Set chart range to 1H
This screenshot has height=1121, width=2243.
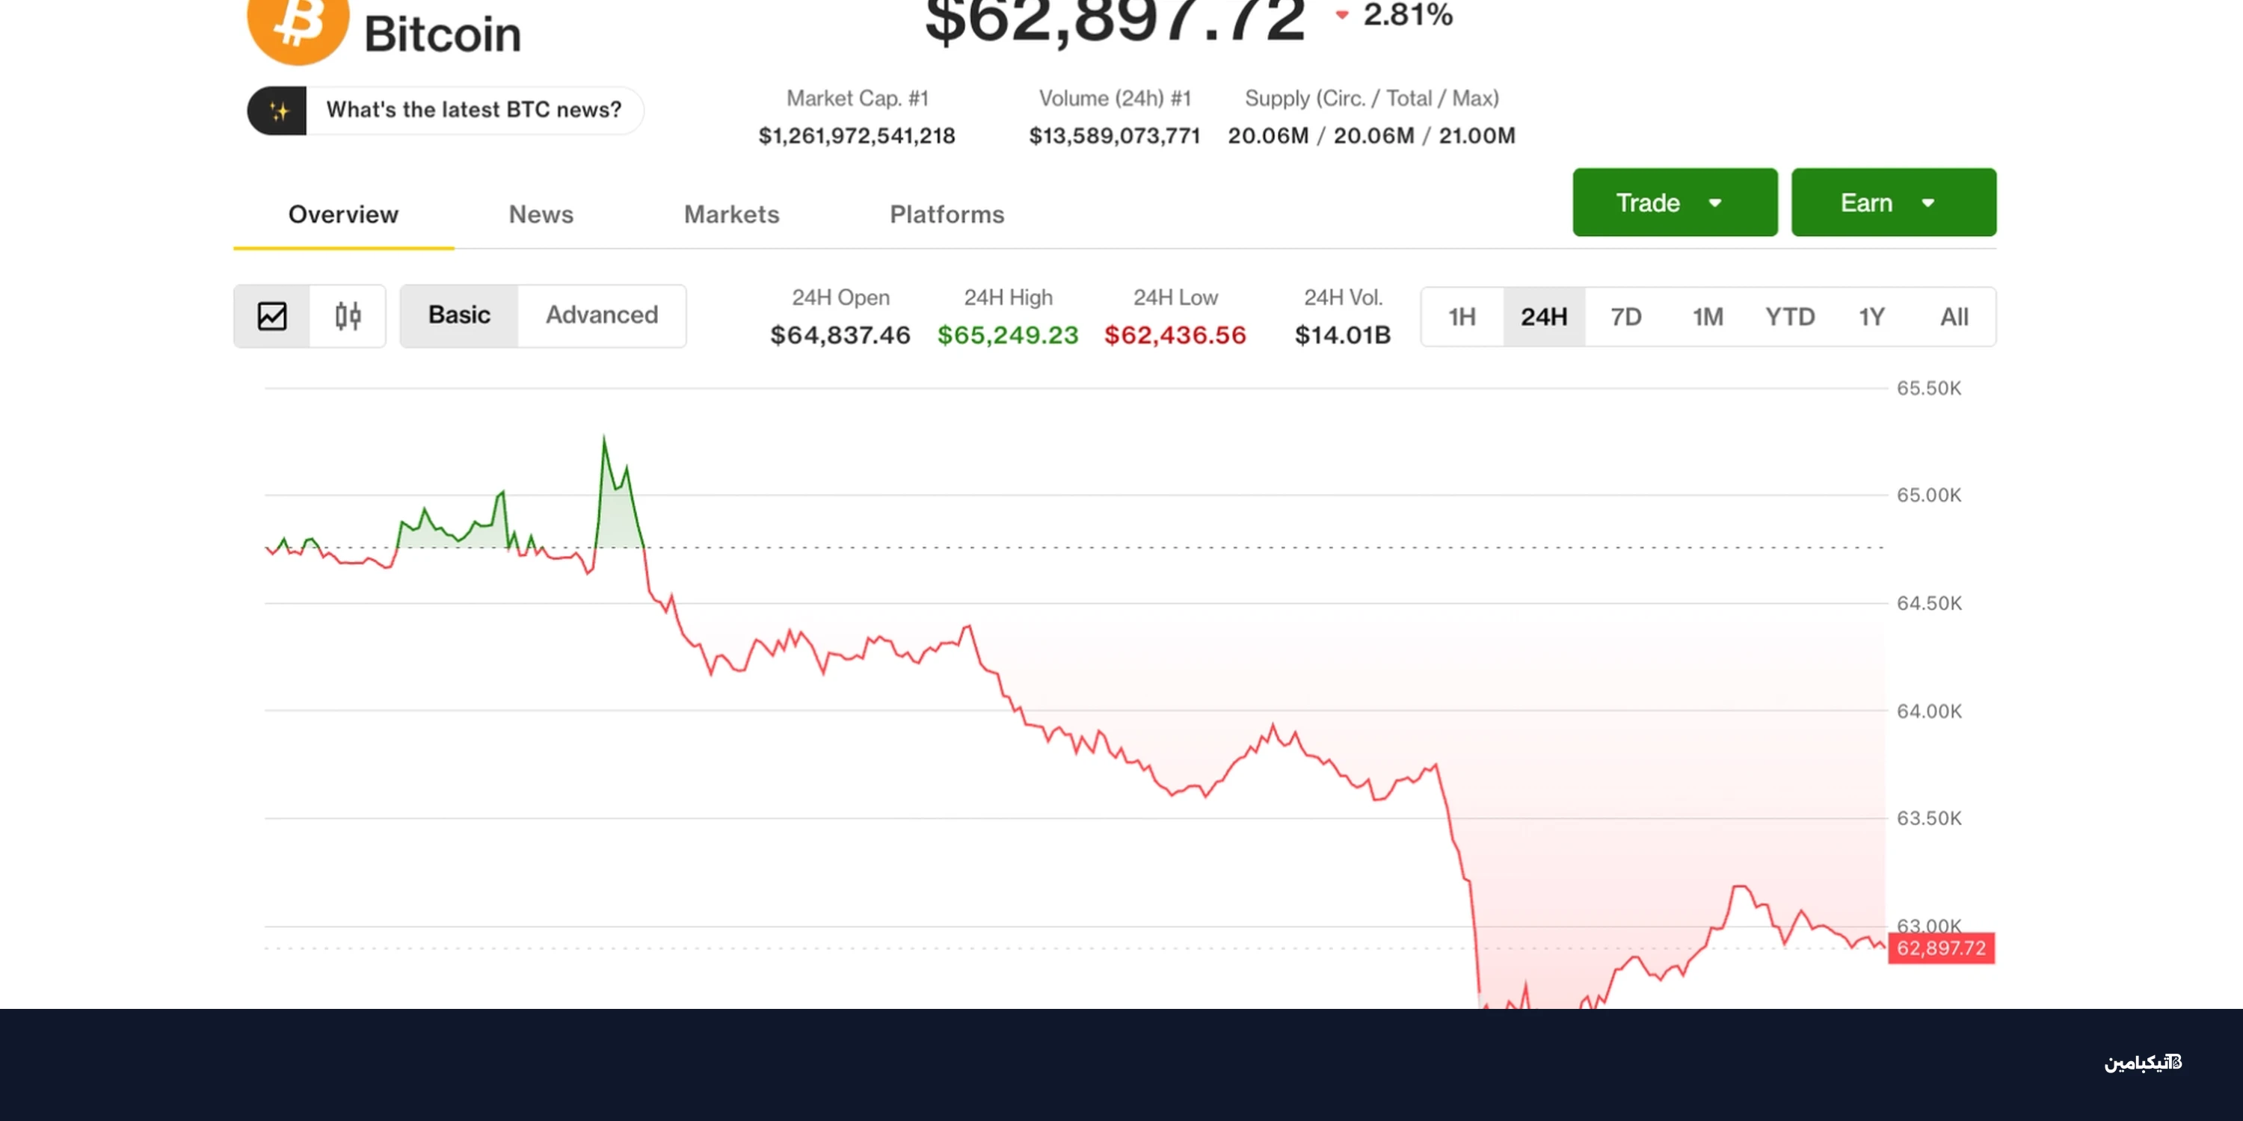point(1462,317)
